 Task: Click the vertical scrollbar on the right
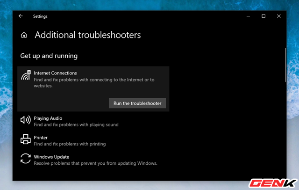click(x=285, y=61)
